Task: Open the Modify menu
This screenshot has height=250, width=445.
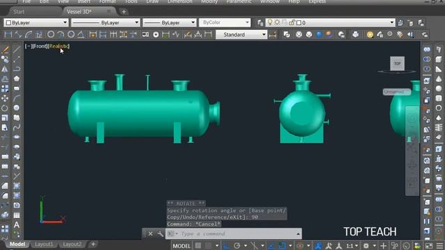Action: (x=209, y=1)
